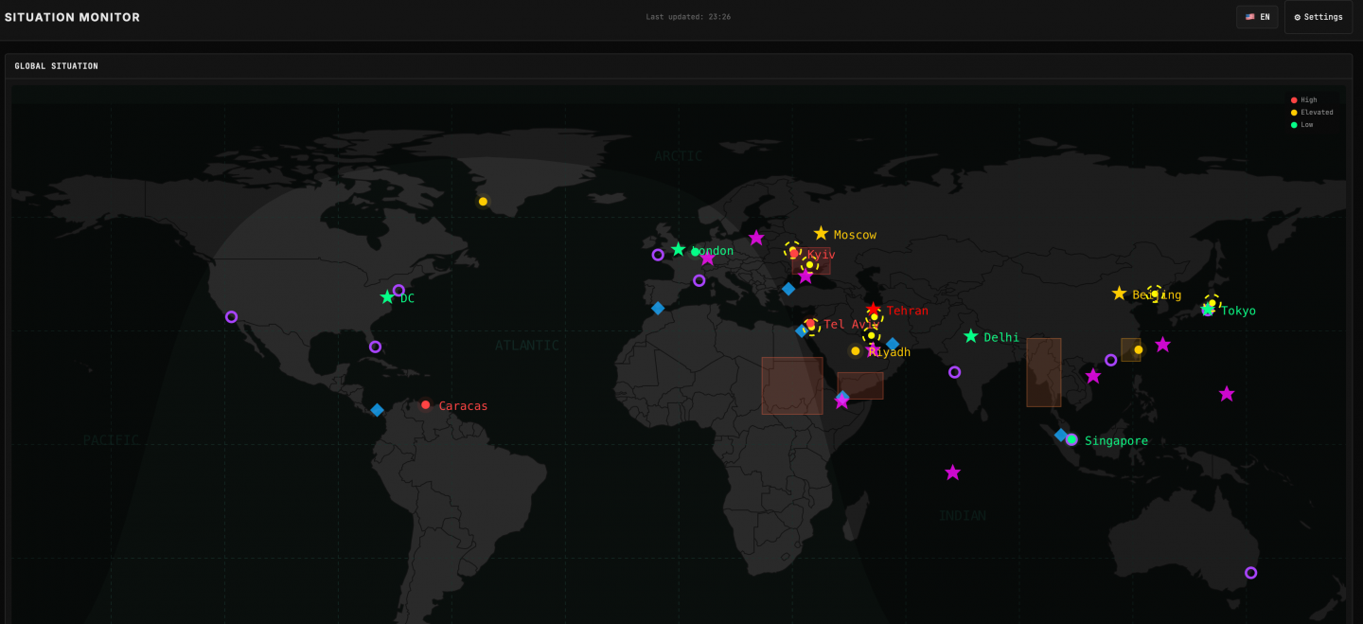
Task: Select the DC green star marker
Action: (x=387, y=297)
